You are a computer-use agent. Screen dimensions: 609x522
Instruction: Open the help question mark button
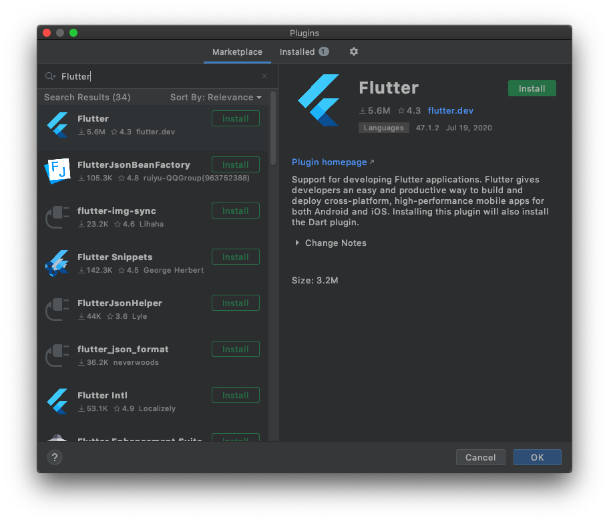coord(55,457)
